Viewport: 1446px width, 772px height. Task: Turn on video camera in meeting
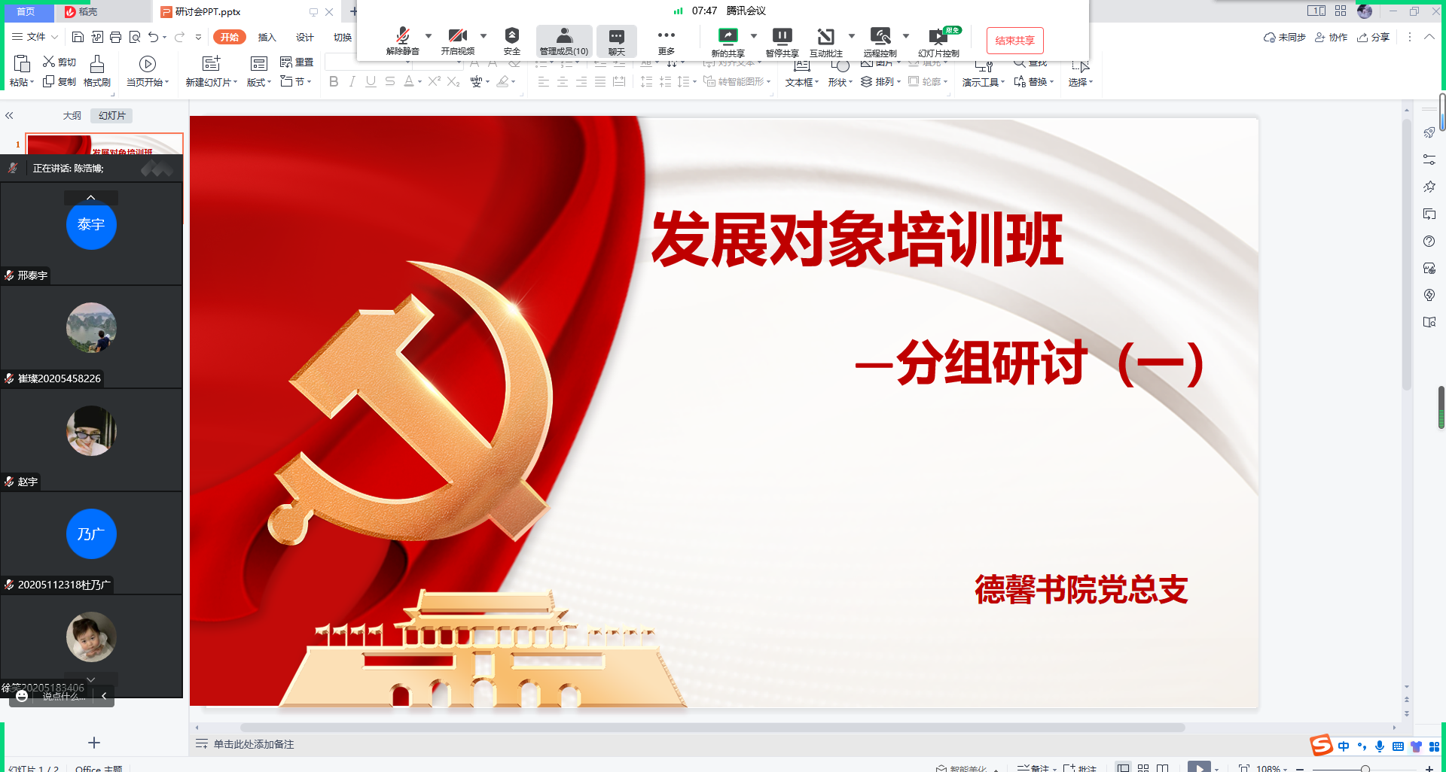tap(457, 41)
